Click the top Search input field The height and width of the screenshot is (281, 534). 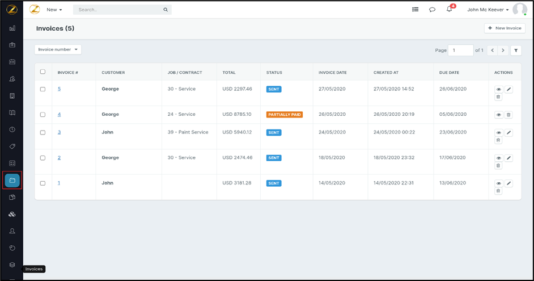click(x=119, y=10)
